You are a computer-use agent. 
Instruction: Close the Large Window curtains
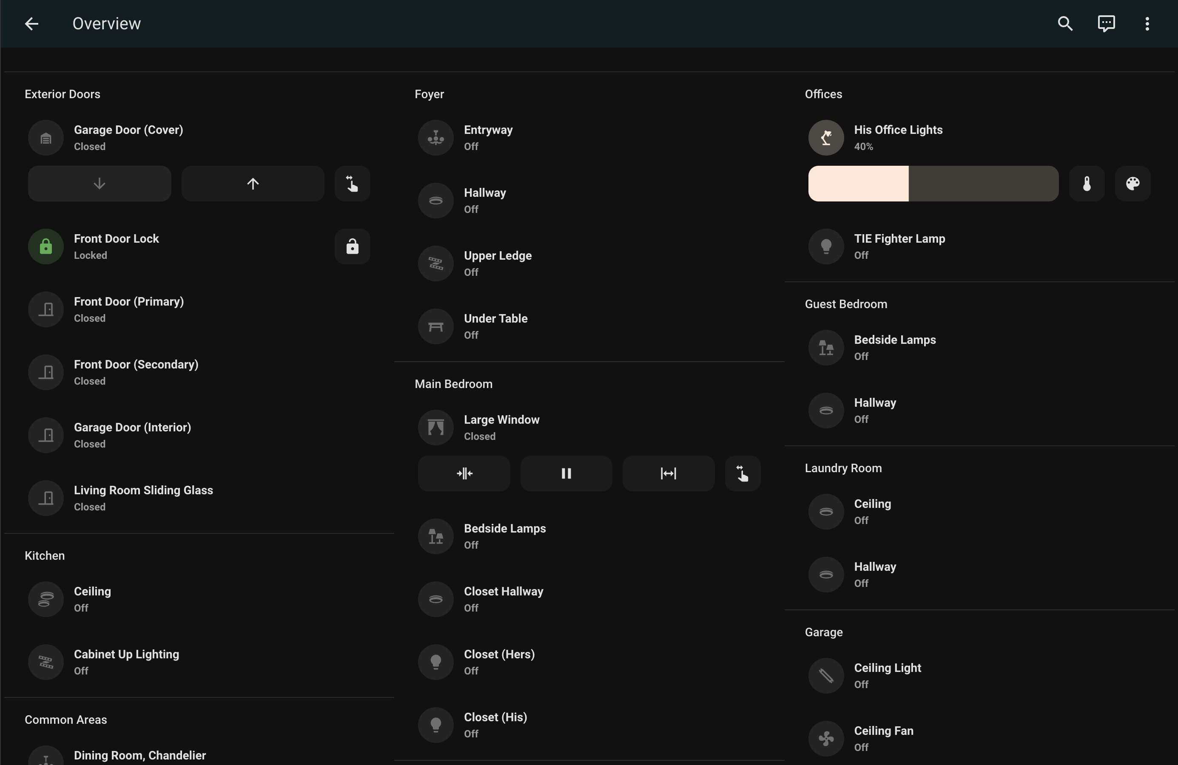pos(464,474)
